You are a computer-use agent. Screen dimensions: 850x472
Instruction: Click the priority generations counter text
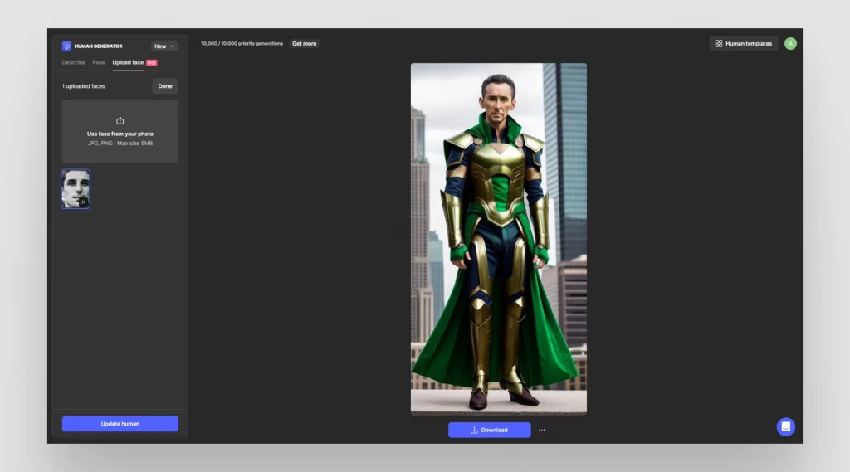click(x=242, y=43)
